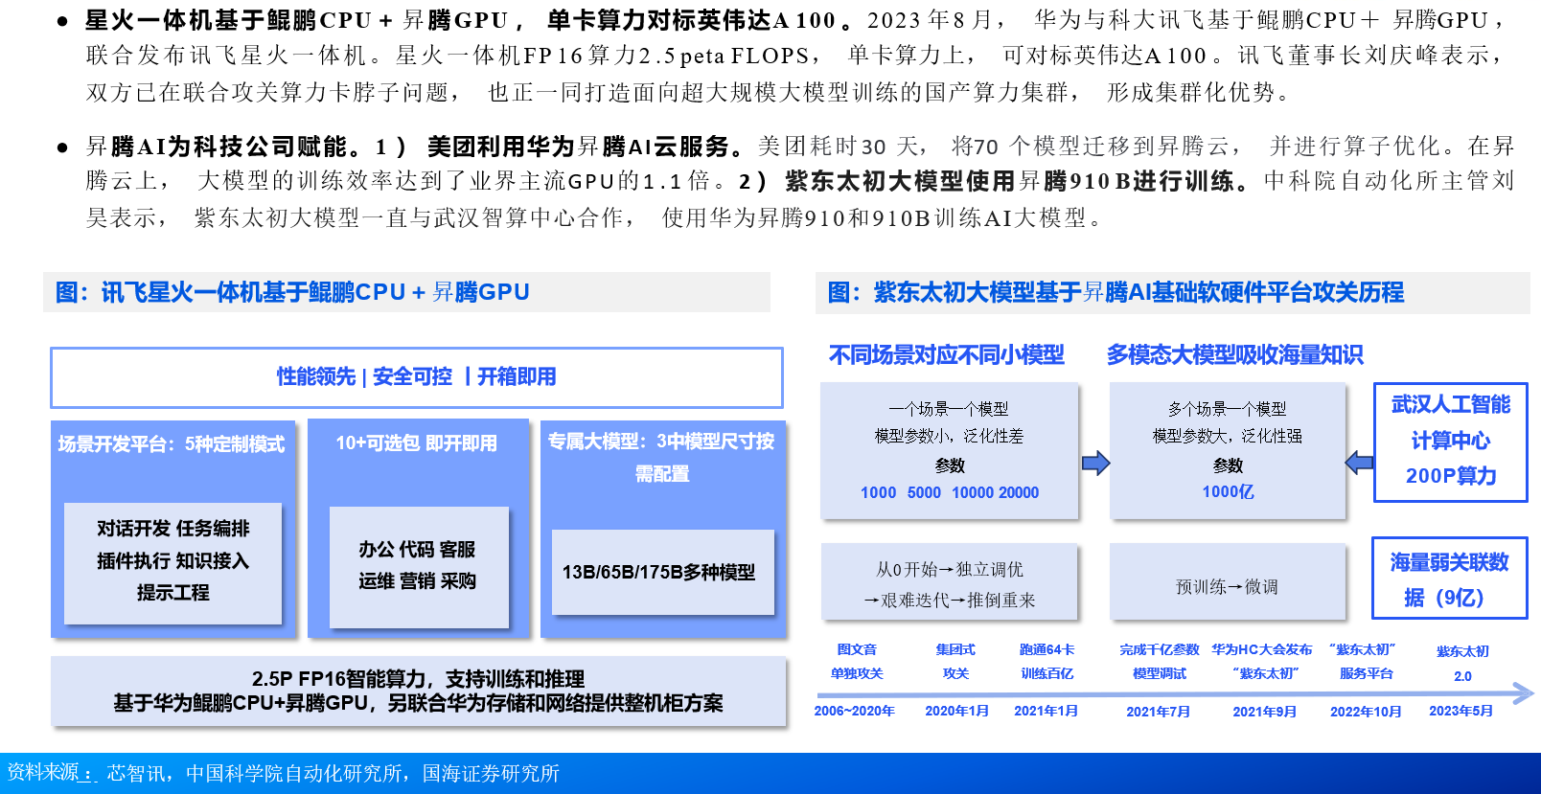Click the milestone 图文音 单独攻关
The image size is (1541, 794).
point(857,661)
